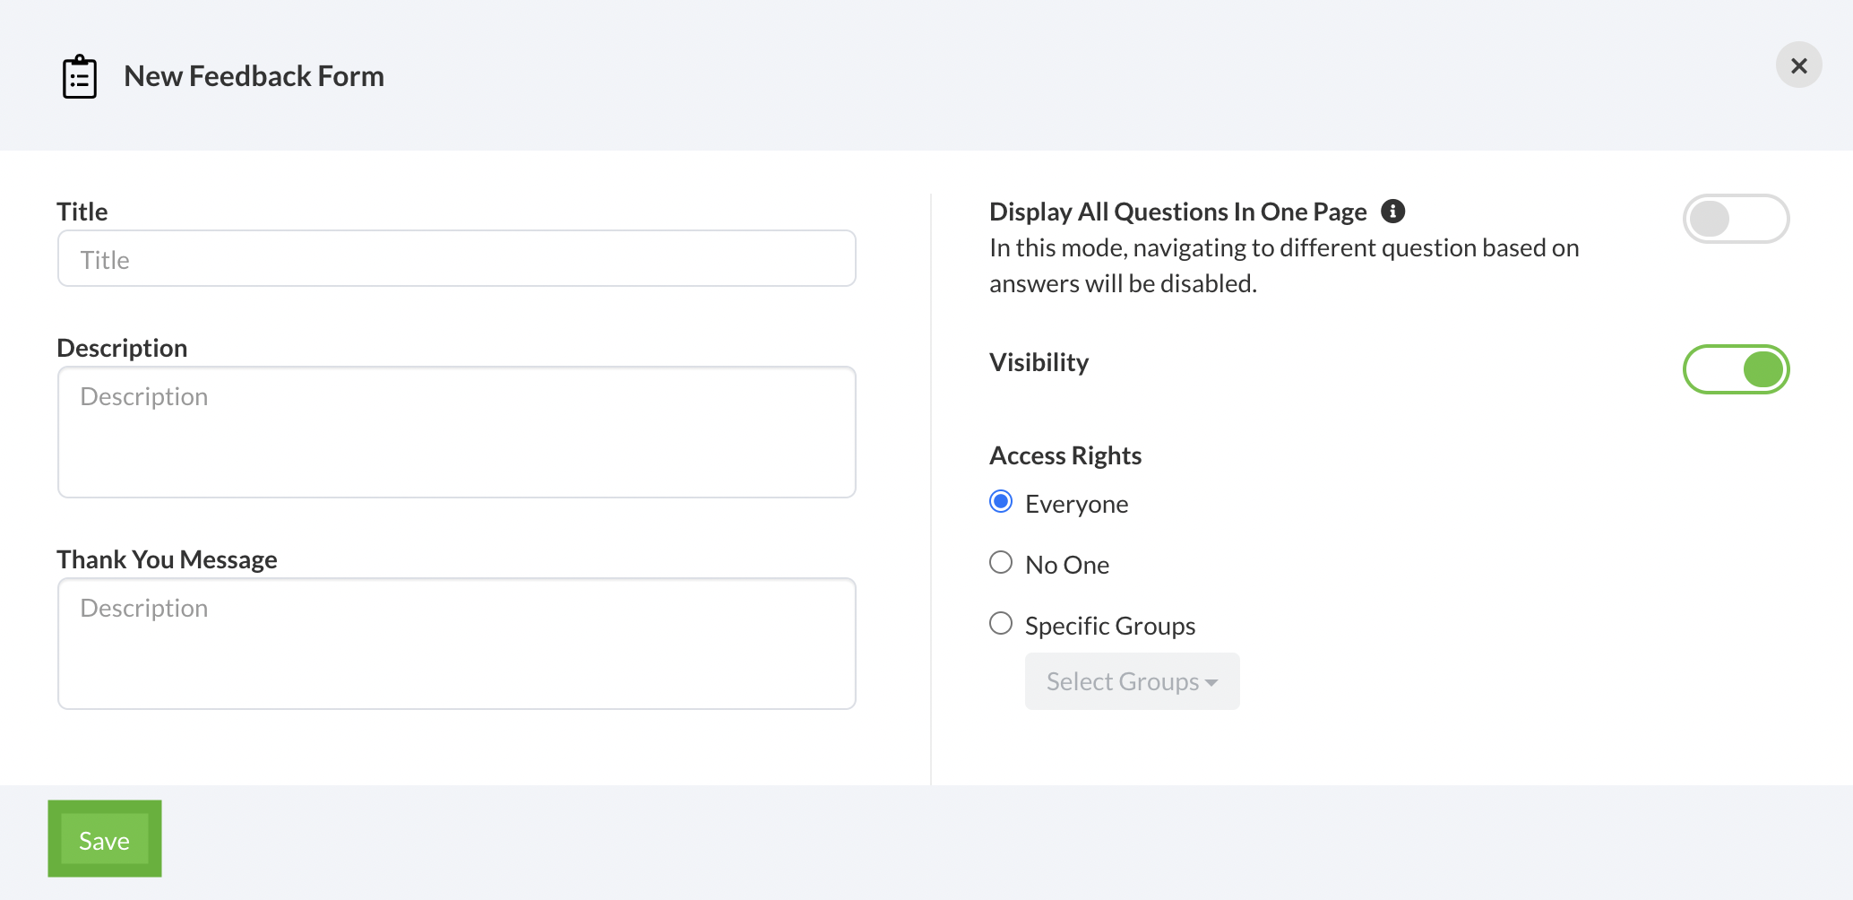Click the "Access Rights" heading
This screenshot has height=900, width=1853.
[1065, 455]
